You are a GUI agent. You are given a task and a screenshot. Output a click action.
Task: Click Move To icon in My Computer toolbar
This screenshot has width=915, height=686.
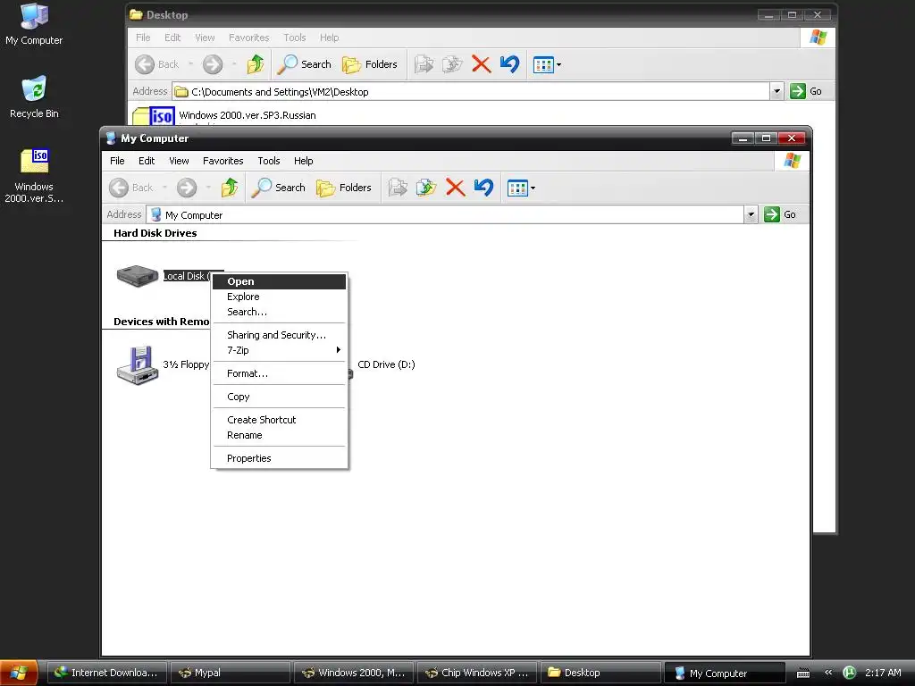tap(398, 188)
